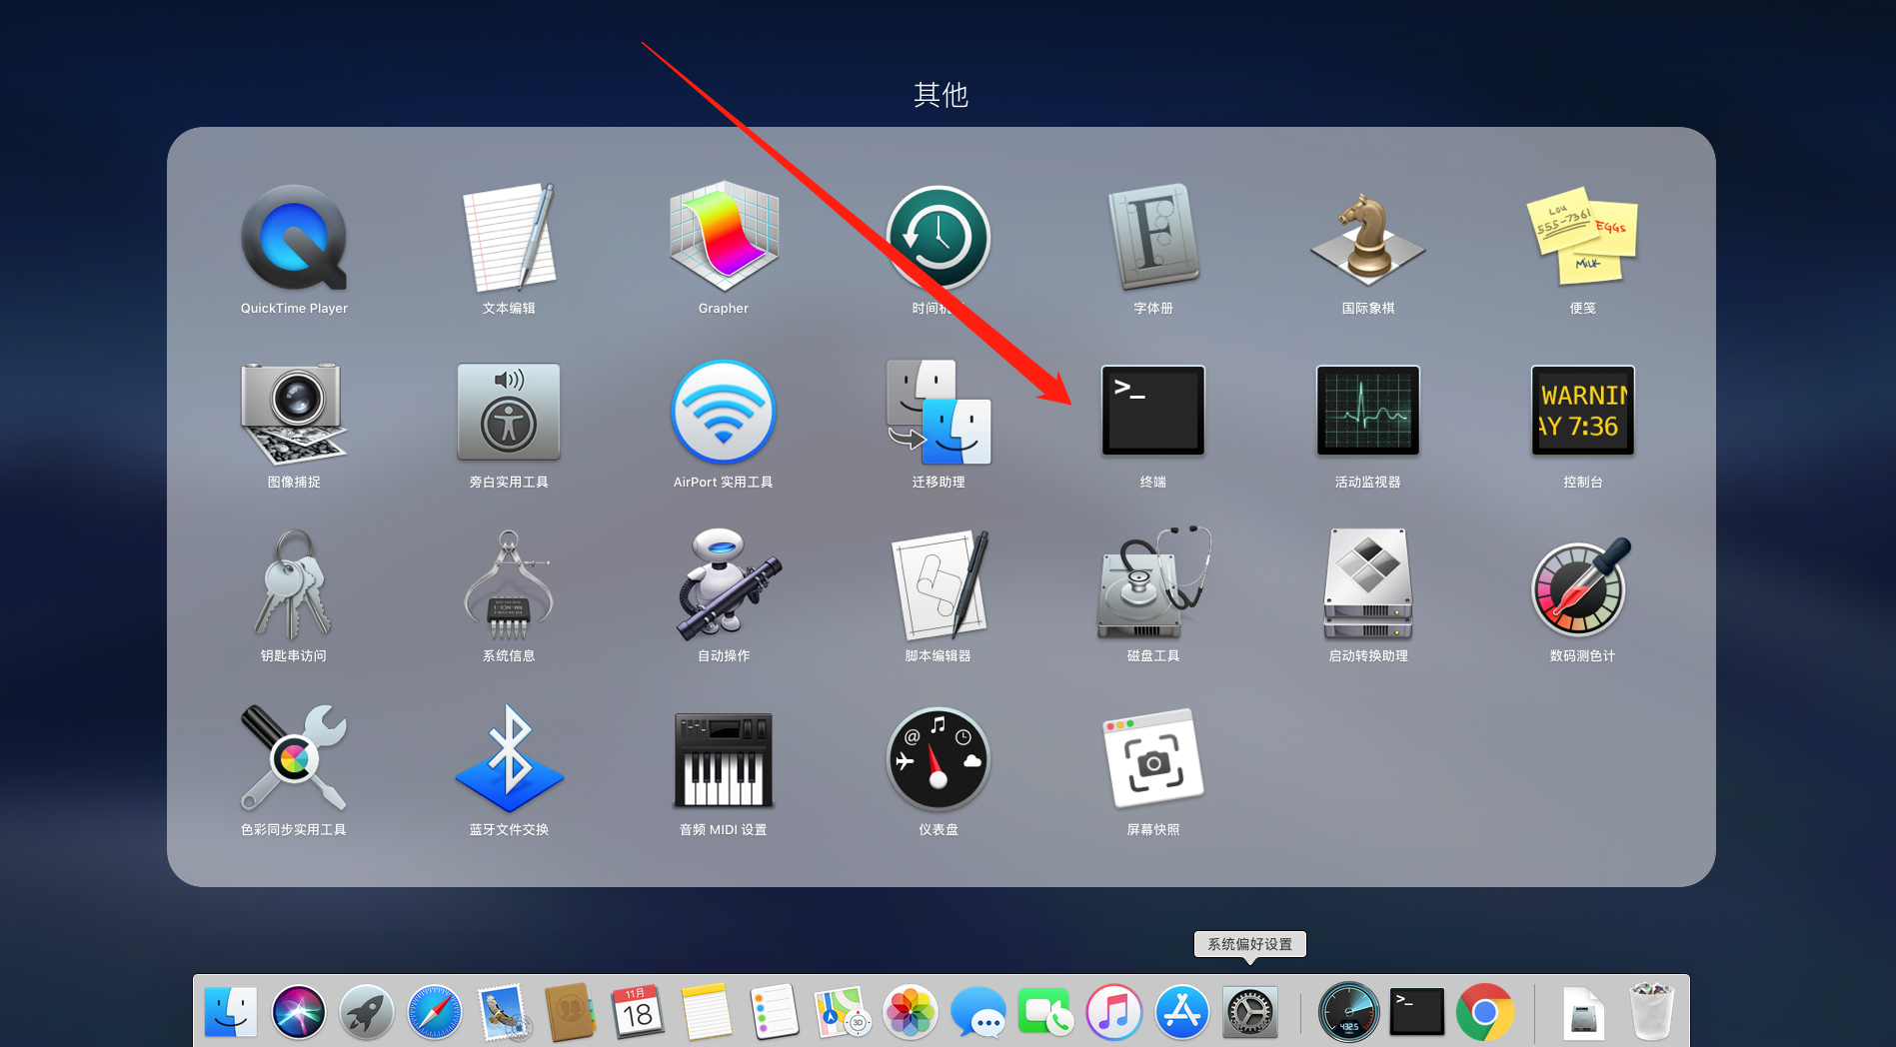The image size is (1896, 1047).
Task: Open Maps from the Dock
Action: point(843,1012)
